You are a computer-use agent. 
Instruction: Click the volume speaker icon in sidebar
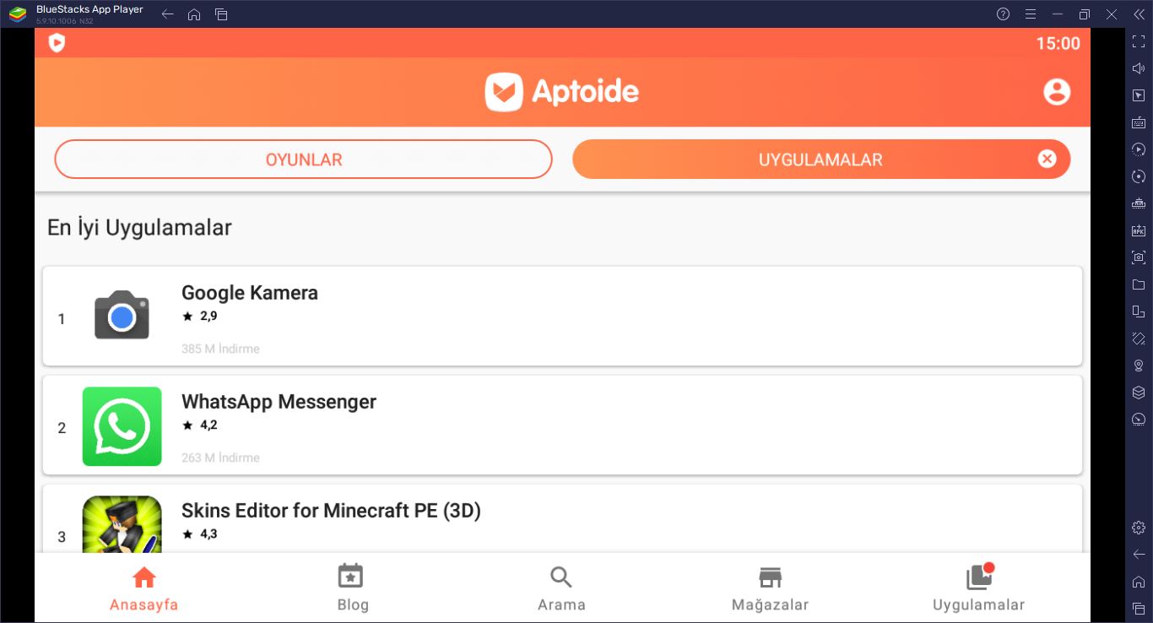coord(1139,68)
